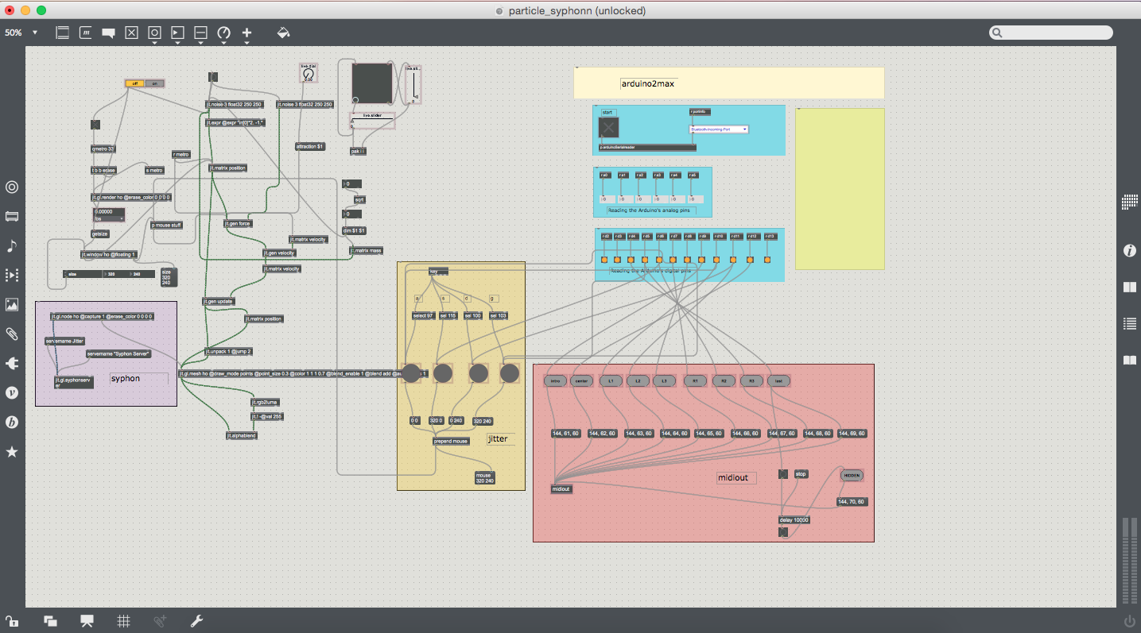
Task: Open the Reference book icon
Action: (1129, 288)
